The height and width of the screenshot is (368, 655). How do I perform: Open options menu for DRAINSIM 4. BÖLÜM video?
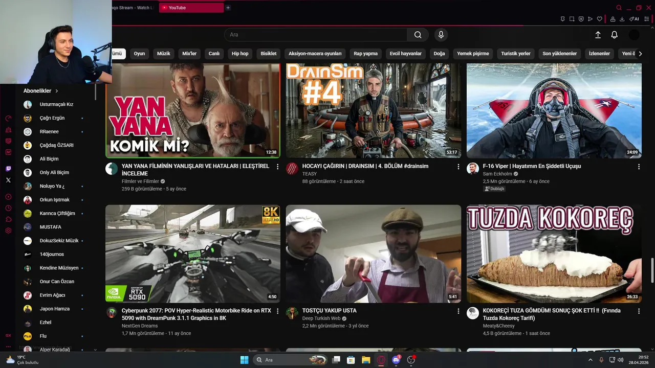click(x=458, y=167)
